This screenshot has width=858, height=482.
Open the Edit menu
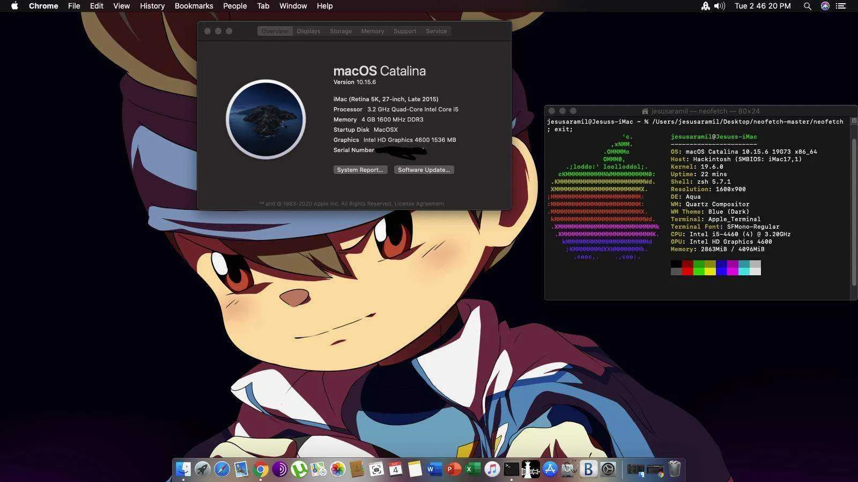point(97,6)
